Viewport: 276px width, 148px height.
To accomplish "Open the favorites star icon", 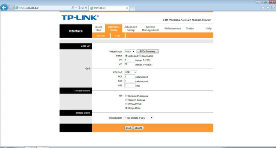I will click(268, 8).
